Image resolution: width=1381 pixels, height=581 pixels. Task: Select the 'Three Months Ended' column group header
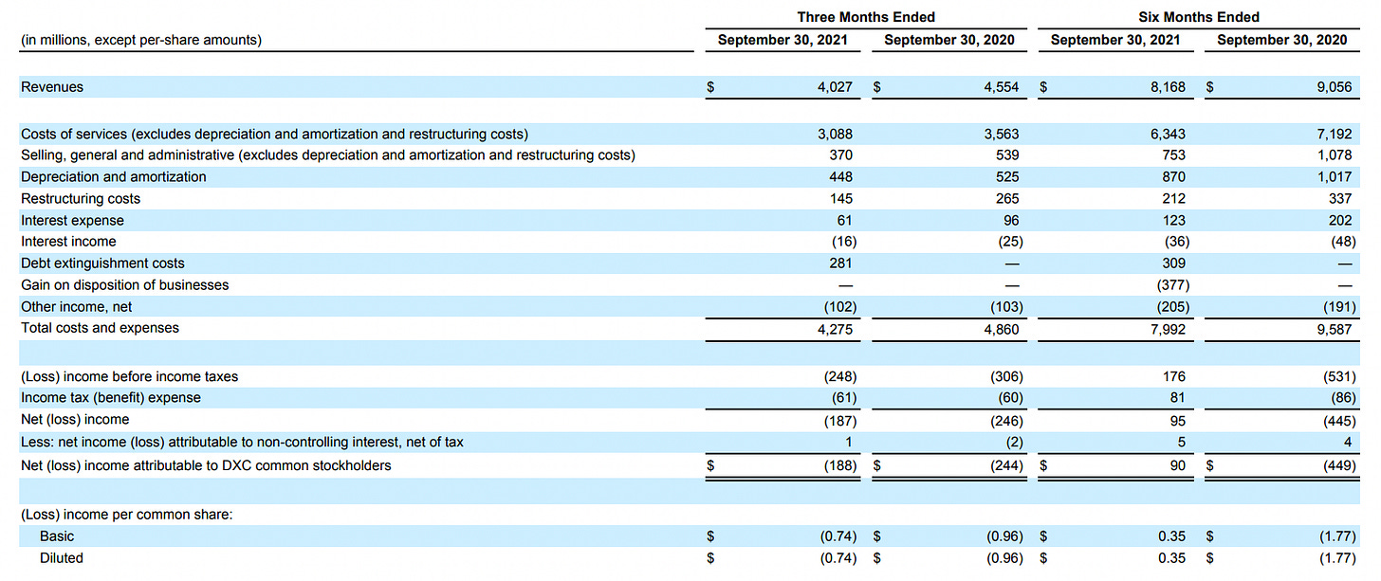866,17
